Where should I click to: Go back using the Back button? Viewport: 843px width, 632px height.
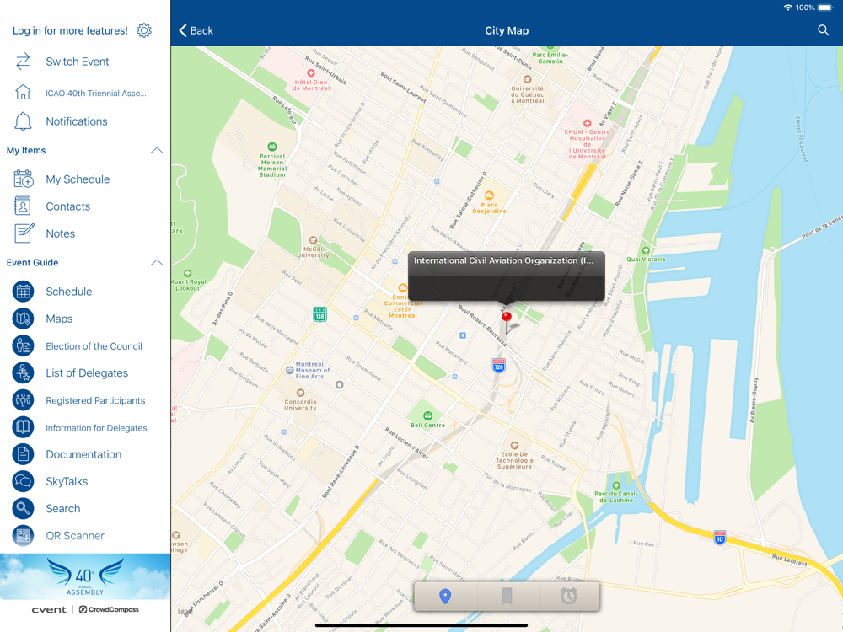click(x=196, y=30)
